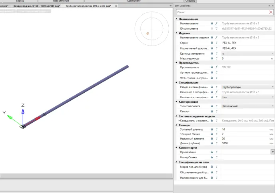Click the formula icon beside Производитель
The image size is (275, 193).
pyautogui.click(x=216, y=67)
